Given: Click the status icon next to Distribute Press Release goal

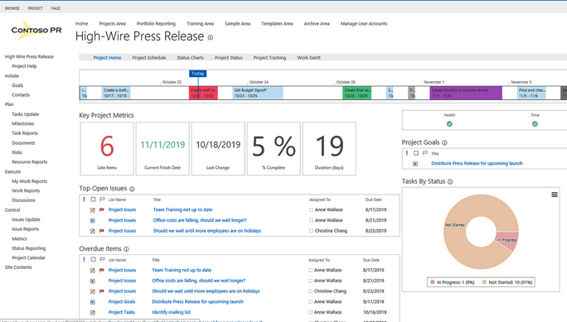Looking at the screenshot, I should (415, 164).
